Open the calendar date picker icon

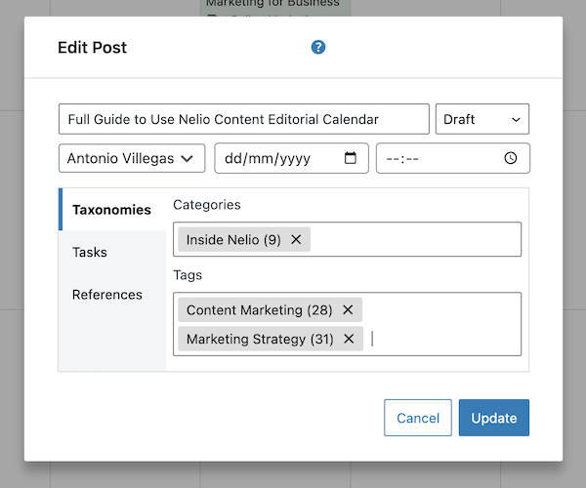pos(351,158)
